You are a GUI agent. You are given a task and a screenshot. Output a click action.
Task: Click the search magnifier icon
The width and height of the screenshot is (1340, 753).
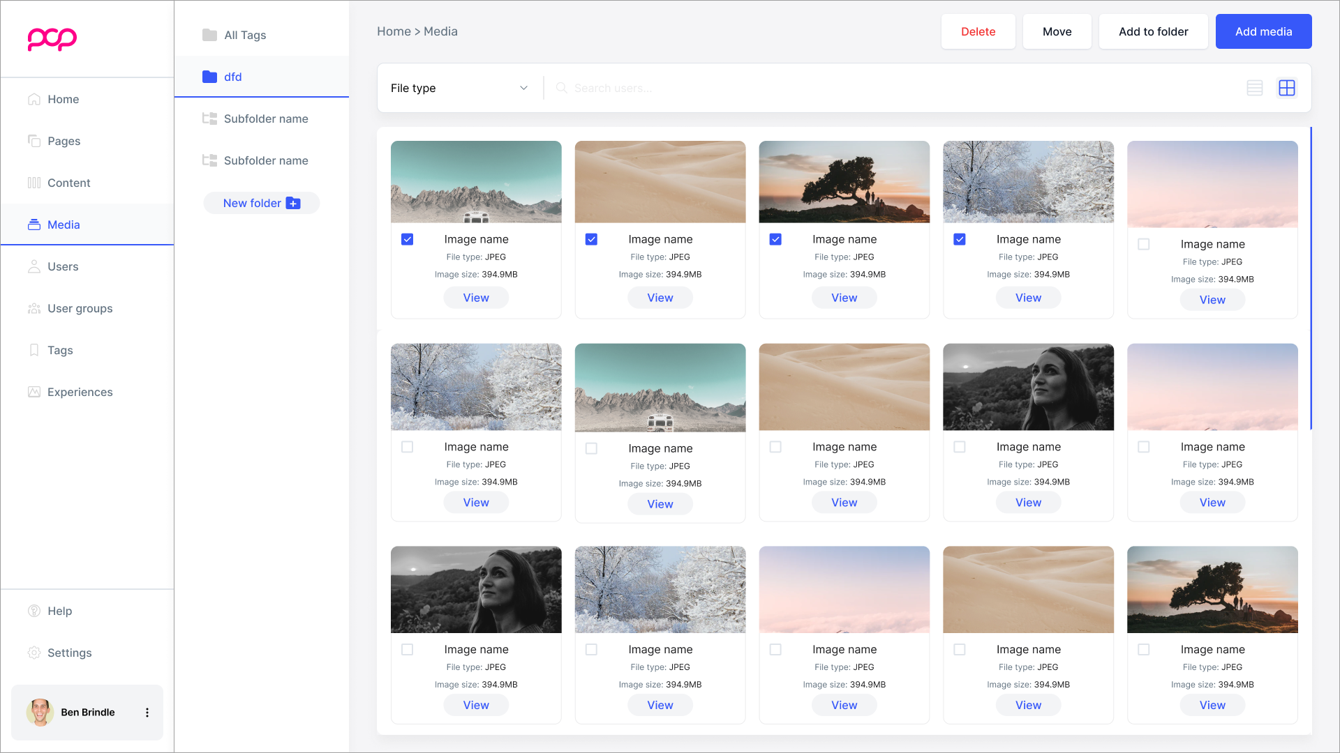coord(561,88)
